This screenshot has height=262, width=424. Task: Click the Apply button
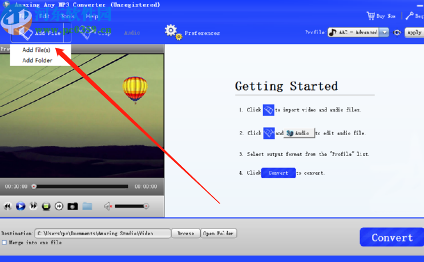(414, 32)
